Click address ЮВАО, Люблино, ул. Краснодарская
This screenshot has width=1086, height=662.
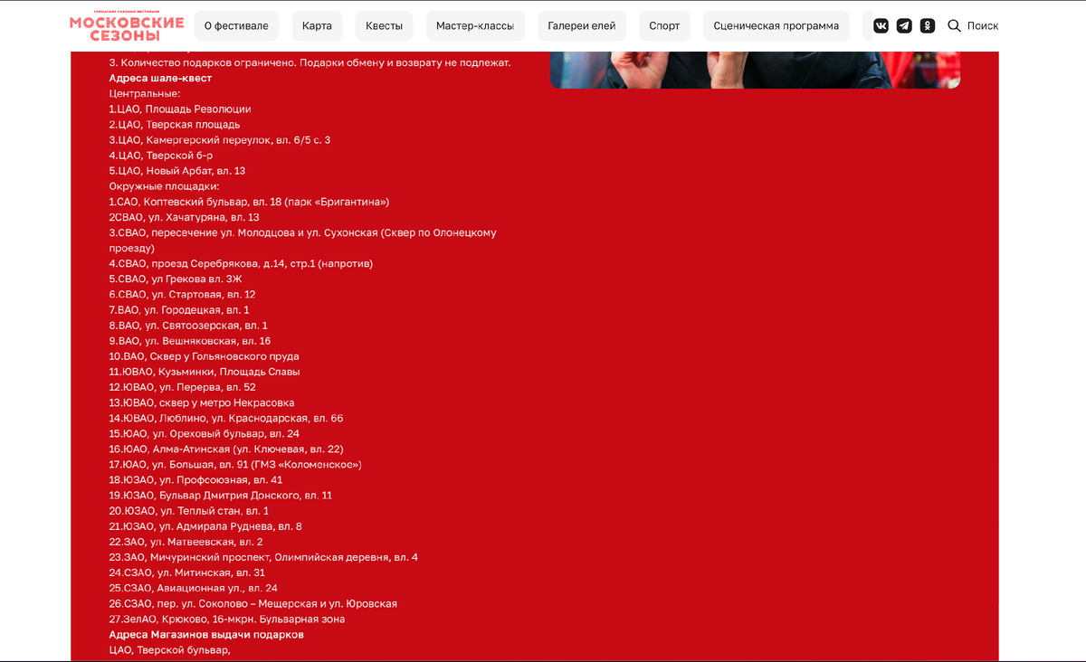[226, 418]
